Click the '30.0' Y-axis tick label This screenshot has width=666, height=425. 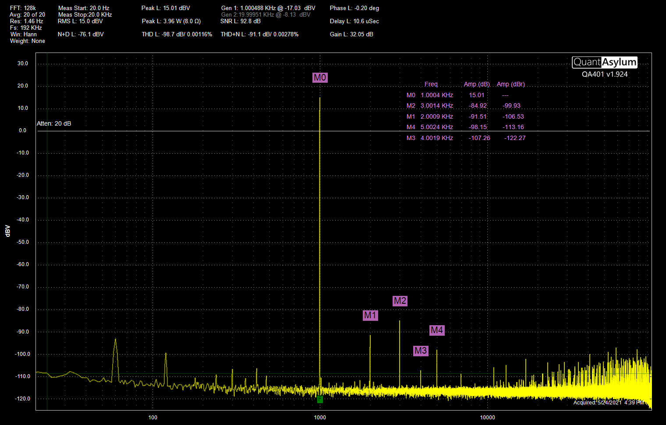(x=23, y=63)
